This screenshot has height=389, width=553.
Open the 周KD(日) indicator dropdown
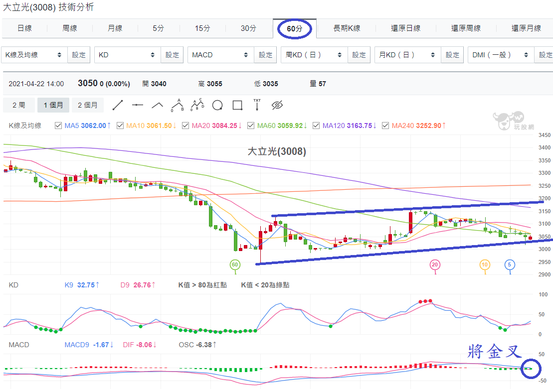[x=314, y=55]
